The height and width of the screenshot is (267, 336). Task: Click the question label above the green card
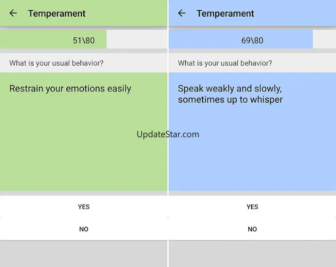56,63
